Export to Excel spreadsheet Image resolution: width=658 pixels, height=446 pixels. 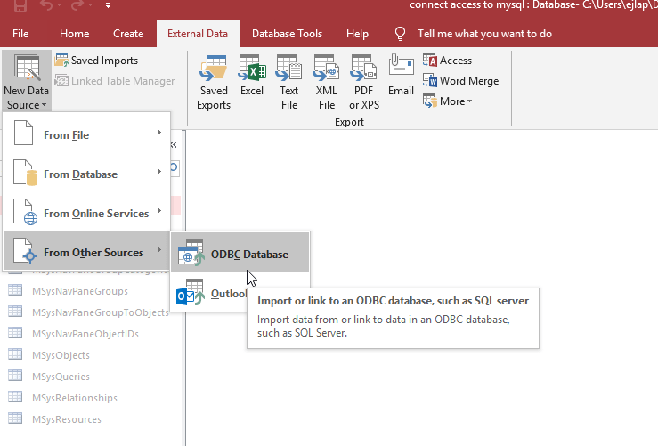pyautogui.click(x=252, y=76)
